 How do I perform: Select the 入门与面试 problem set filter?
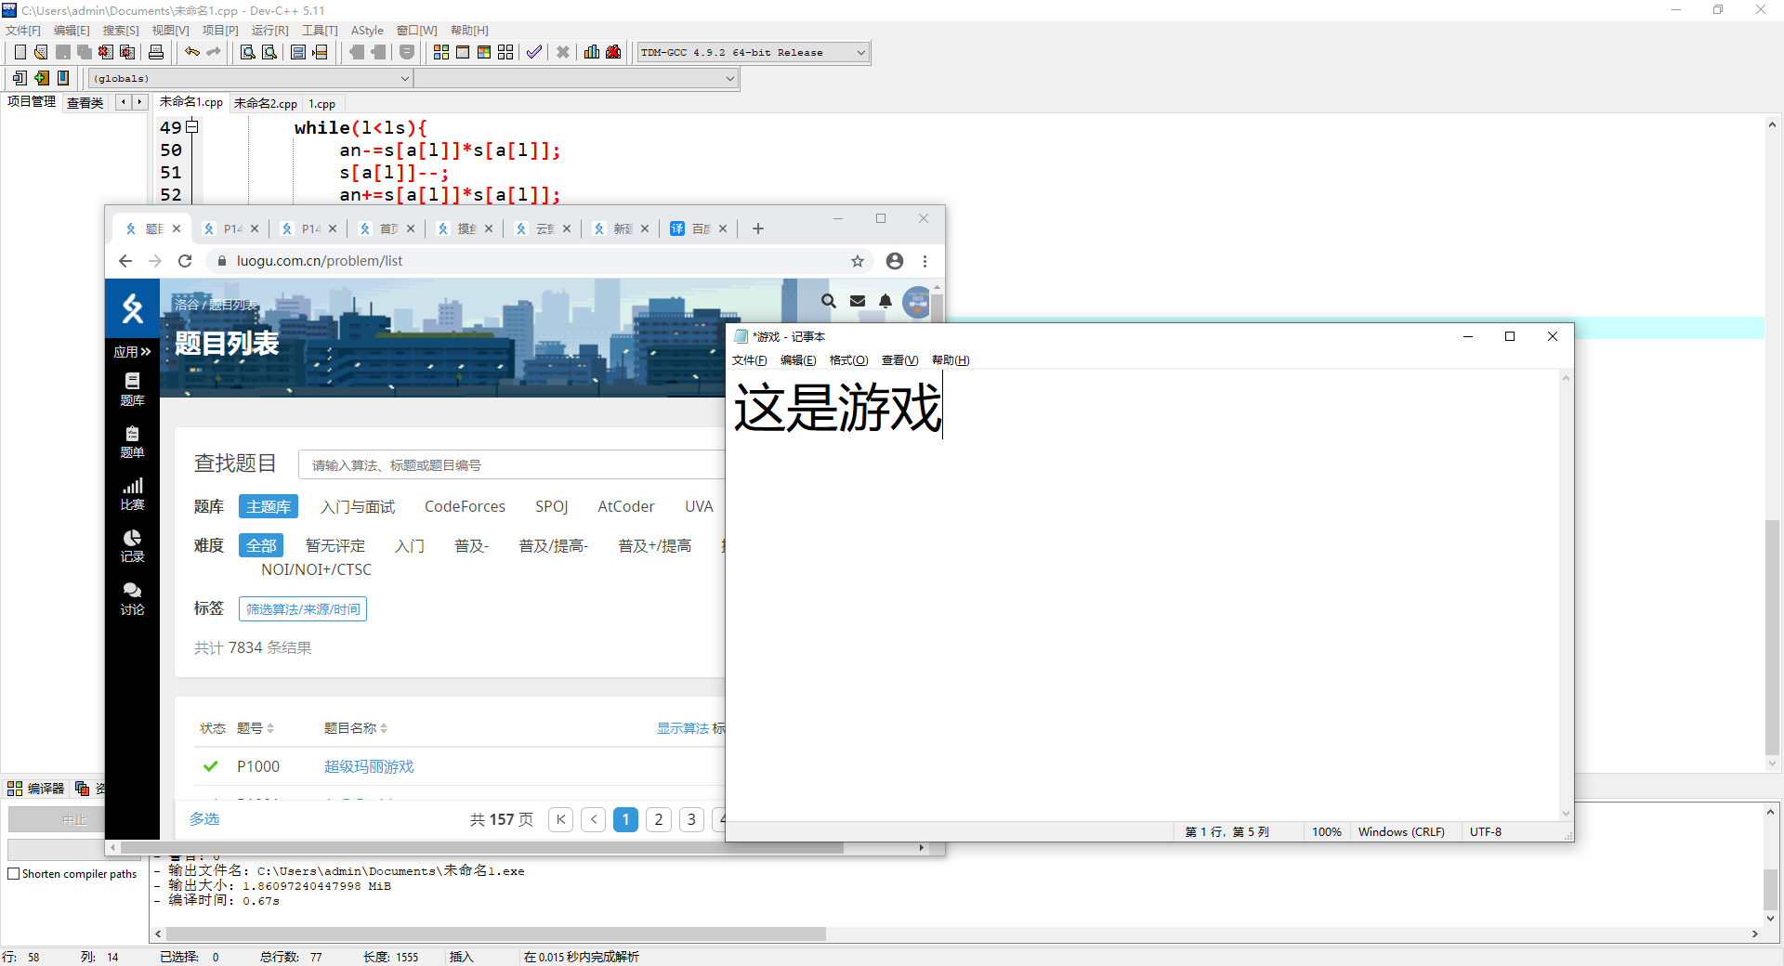coord(358,506)
